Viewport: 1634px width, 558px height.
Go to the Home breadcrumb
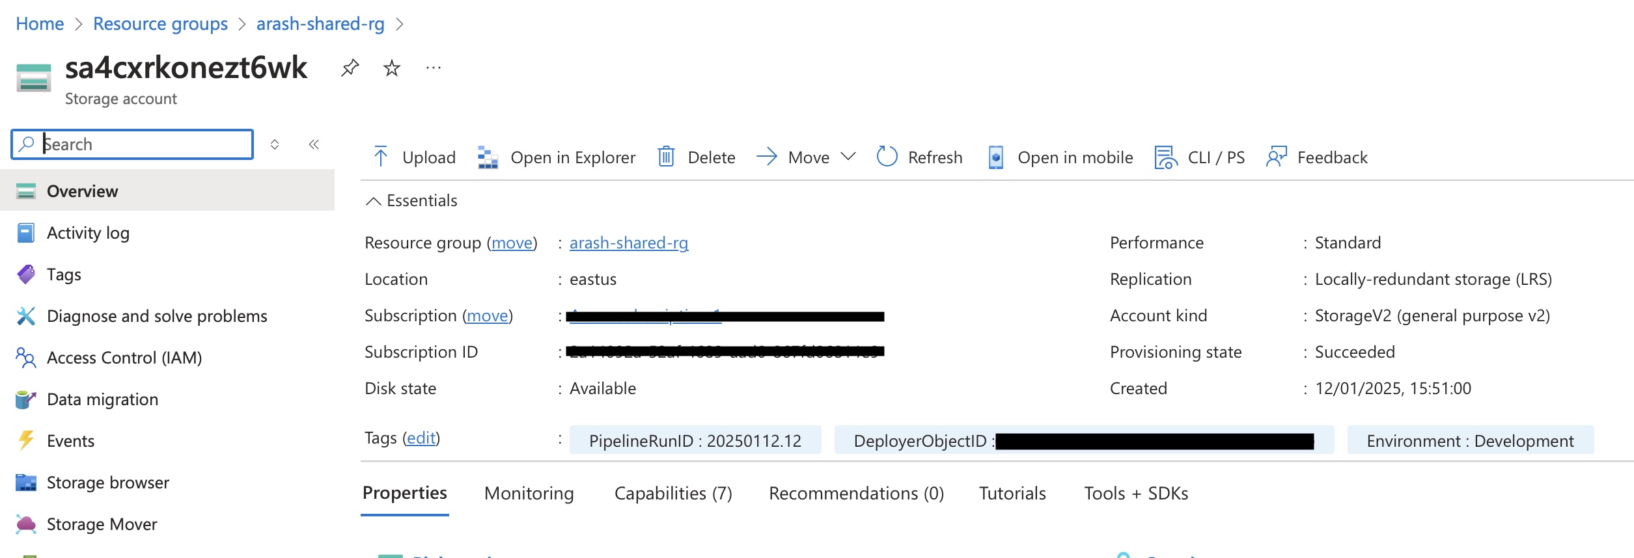point(40,23)
